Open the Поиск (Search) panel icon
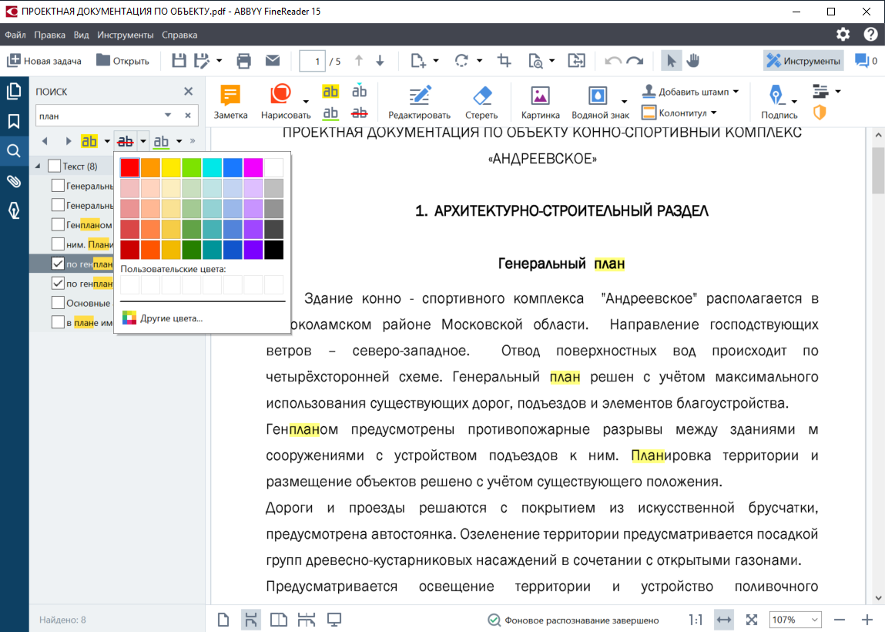The image size is (885, 632). (x=14, y=151)
